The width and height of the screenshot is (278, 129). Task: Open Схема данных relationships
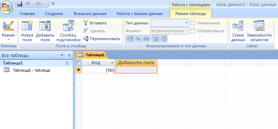tap(238, 31)
